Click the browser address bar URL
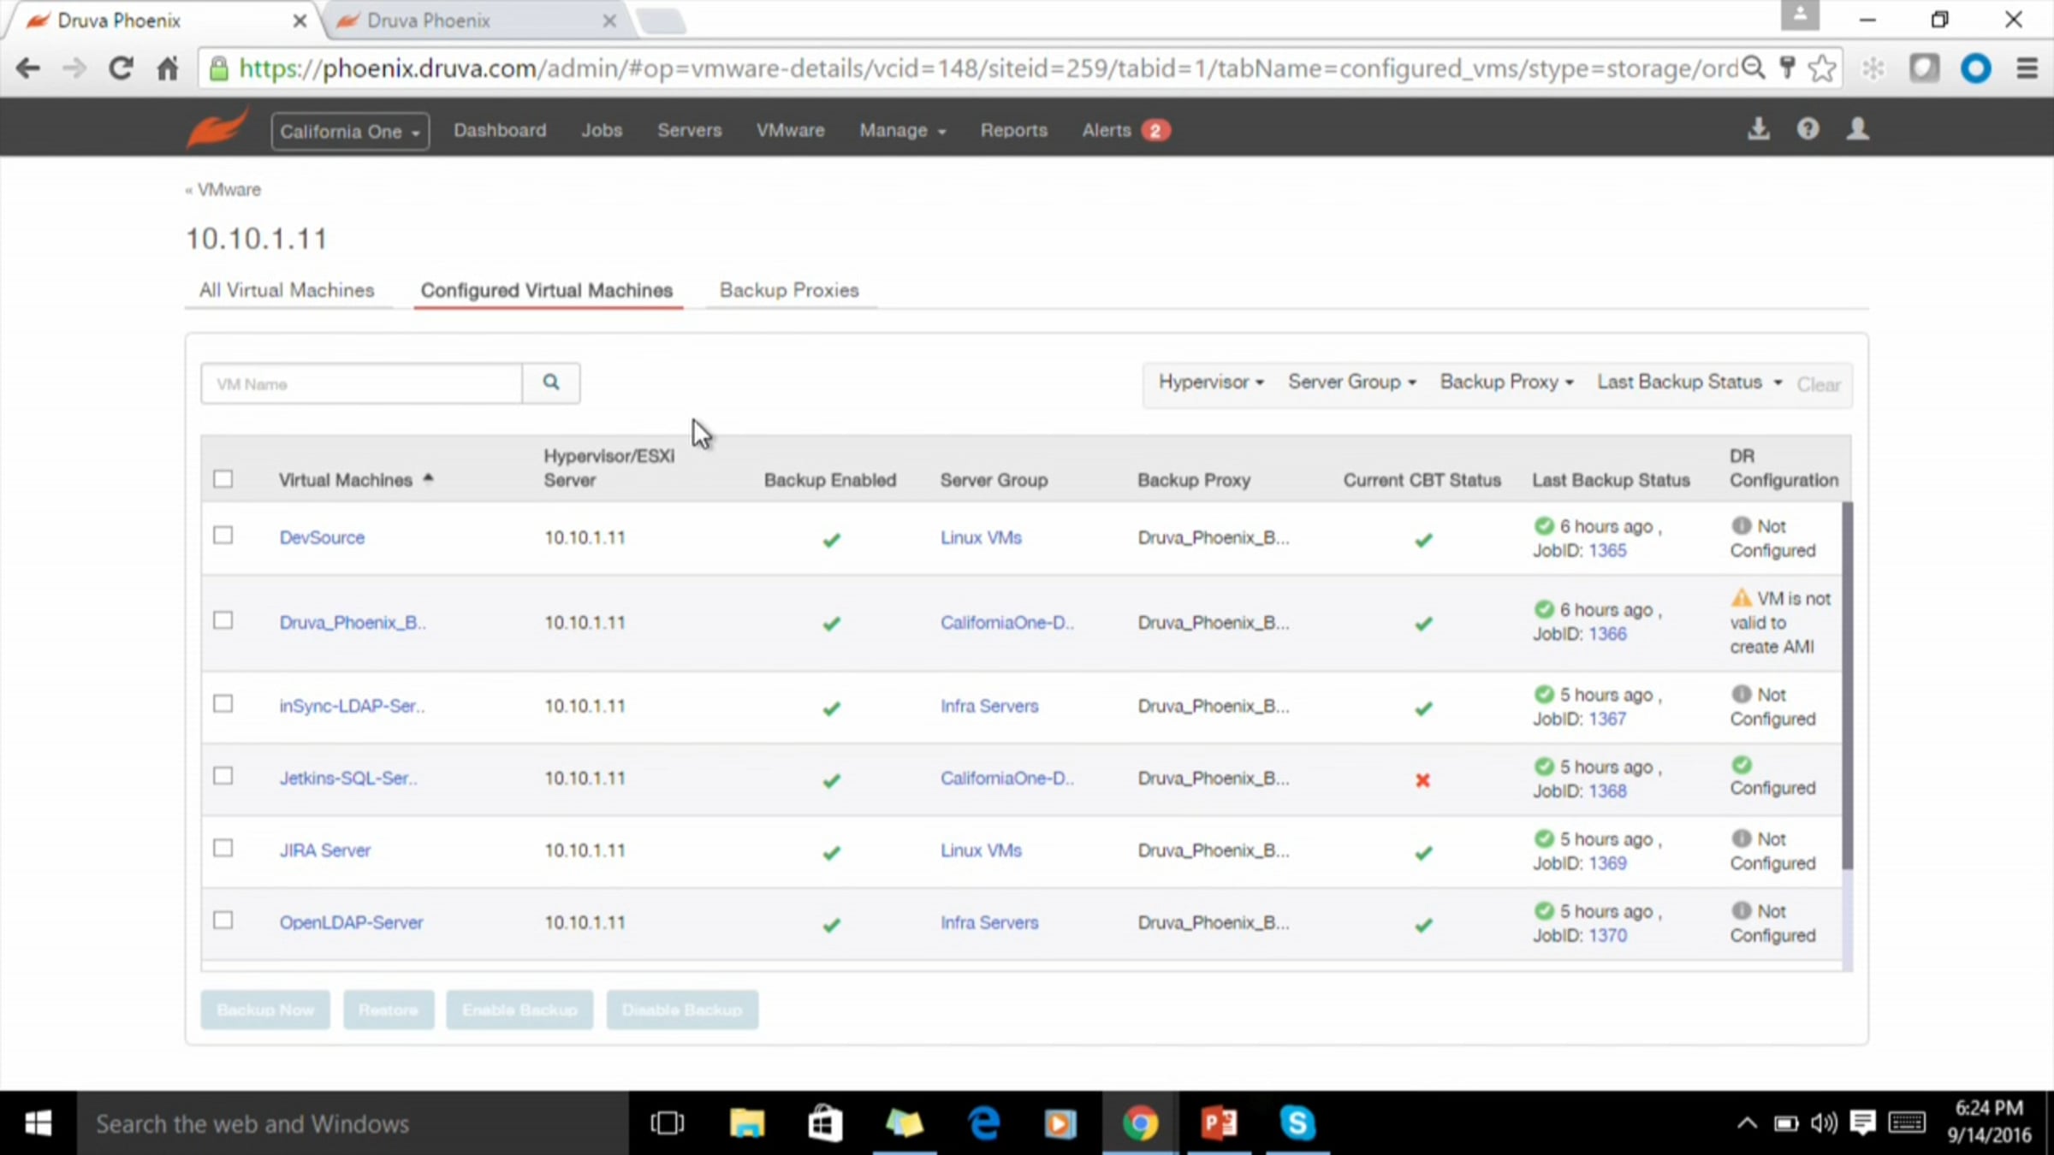This screenshot has height=1155, width=2054. pos(988,68)
